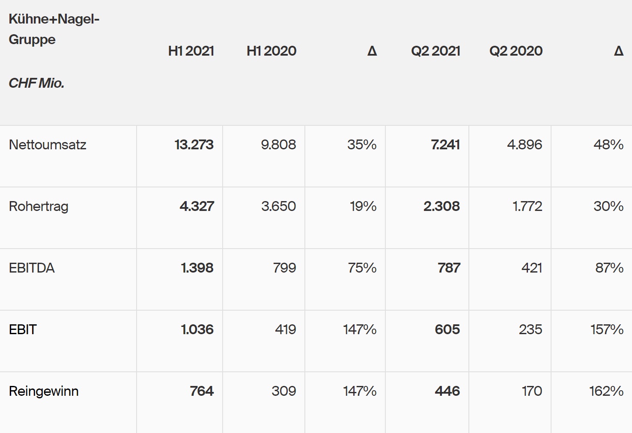Viewport: 632px width, 433px height.
Task: Click the Rohertrag row label
Action: coord(39,206)
